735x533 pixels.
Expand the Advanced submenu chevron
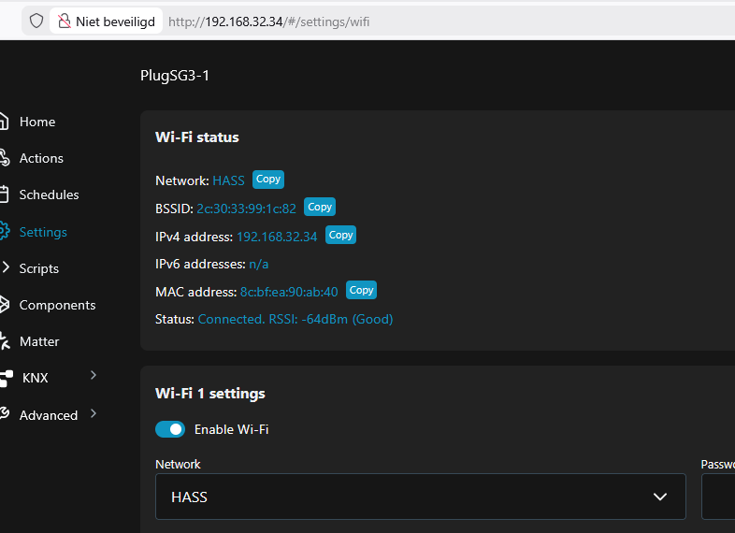(93, 413)
